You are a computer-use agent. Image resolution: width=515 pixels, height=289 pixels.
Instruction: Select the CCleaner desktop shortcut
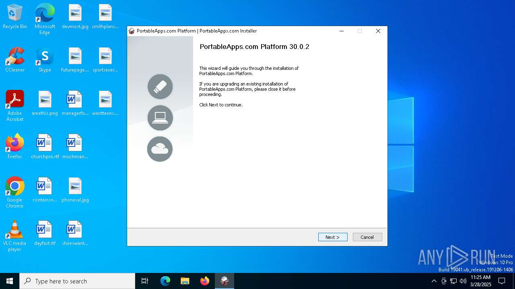[x=15, y=60]
